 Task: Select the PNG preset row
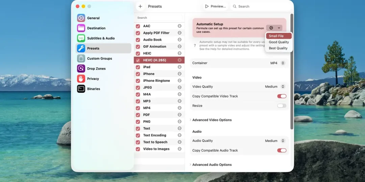point(159,122)
